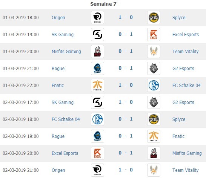Image resolution: width=206 pixels, height=179 pixels.
Task: Click the Misfits bunny logo in the 01-03-2019 20:00 match
Action: click(x=97, y=52)
